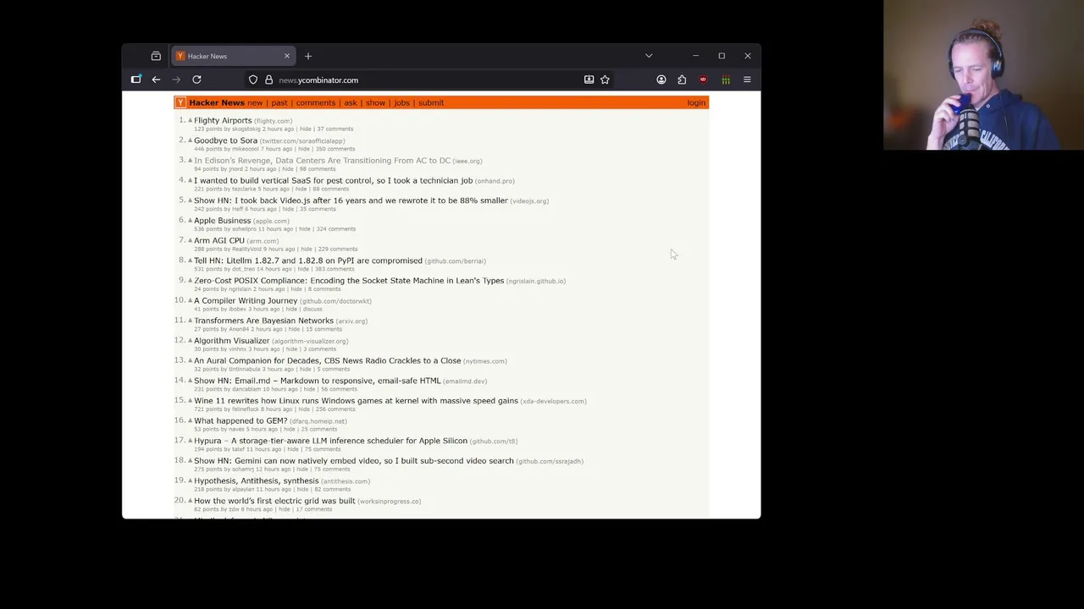Open the new menu link

point(255,102)
